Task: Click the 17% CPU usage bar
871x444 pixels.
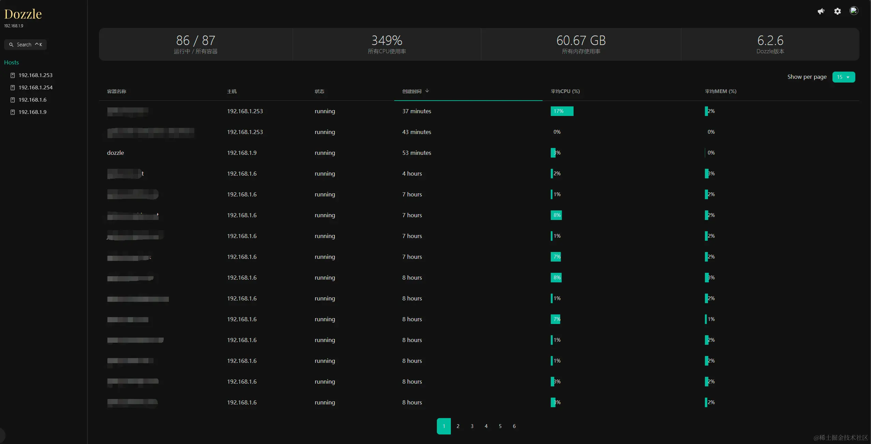Action: (x=562, y=111)
